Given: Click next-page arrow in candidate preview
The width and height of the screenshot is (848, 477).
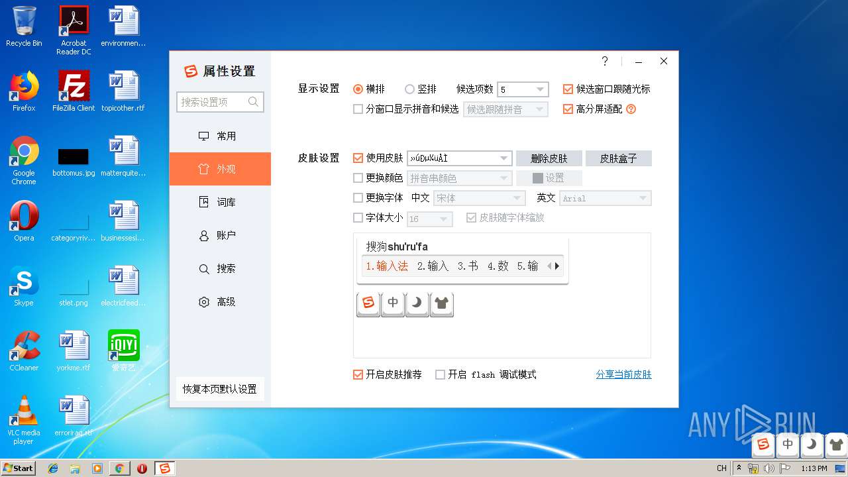Looking at the screenshot, I should (x=557, y=266).
